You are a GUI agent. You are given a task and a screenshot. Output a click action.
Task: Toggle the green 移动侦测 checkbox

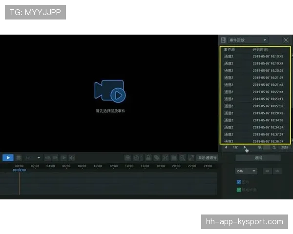tap(239, 190)
